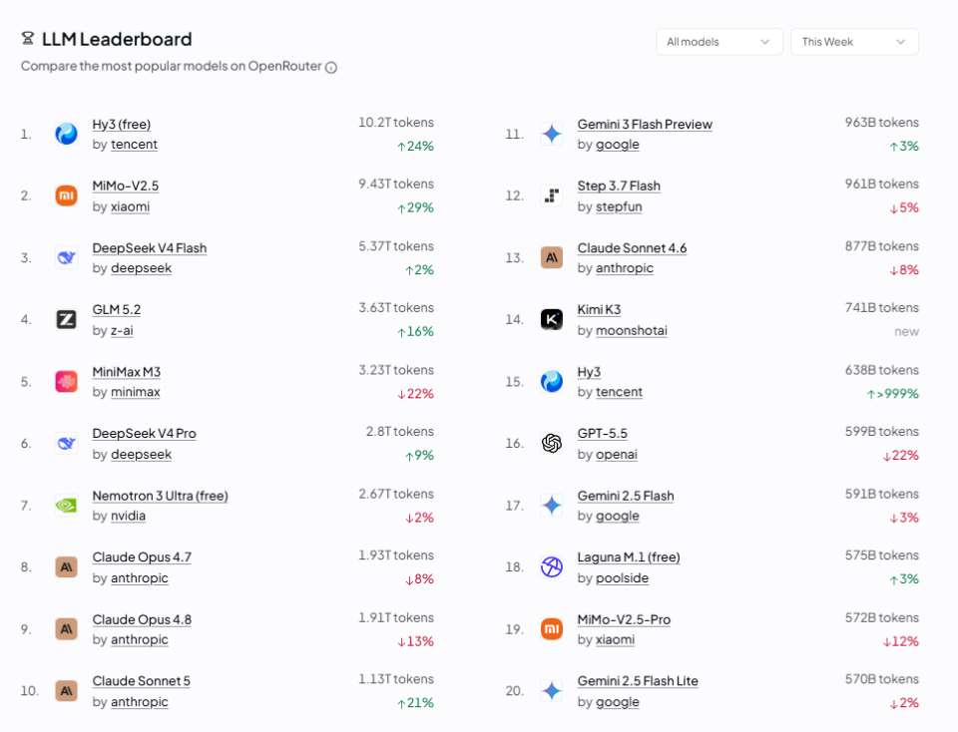Open the MiniMax M3 model link
The image size is (958, 732).
(x=126, y=372)
